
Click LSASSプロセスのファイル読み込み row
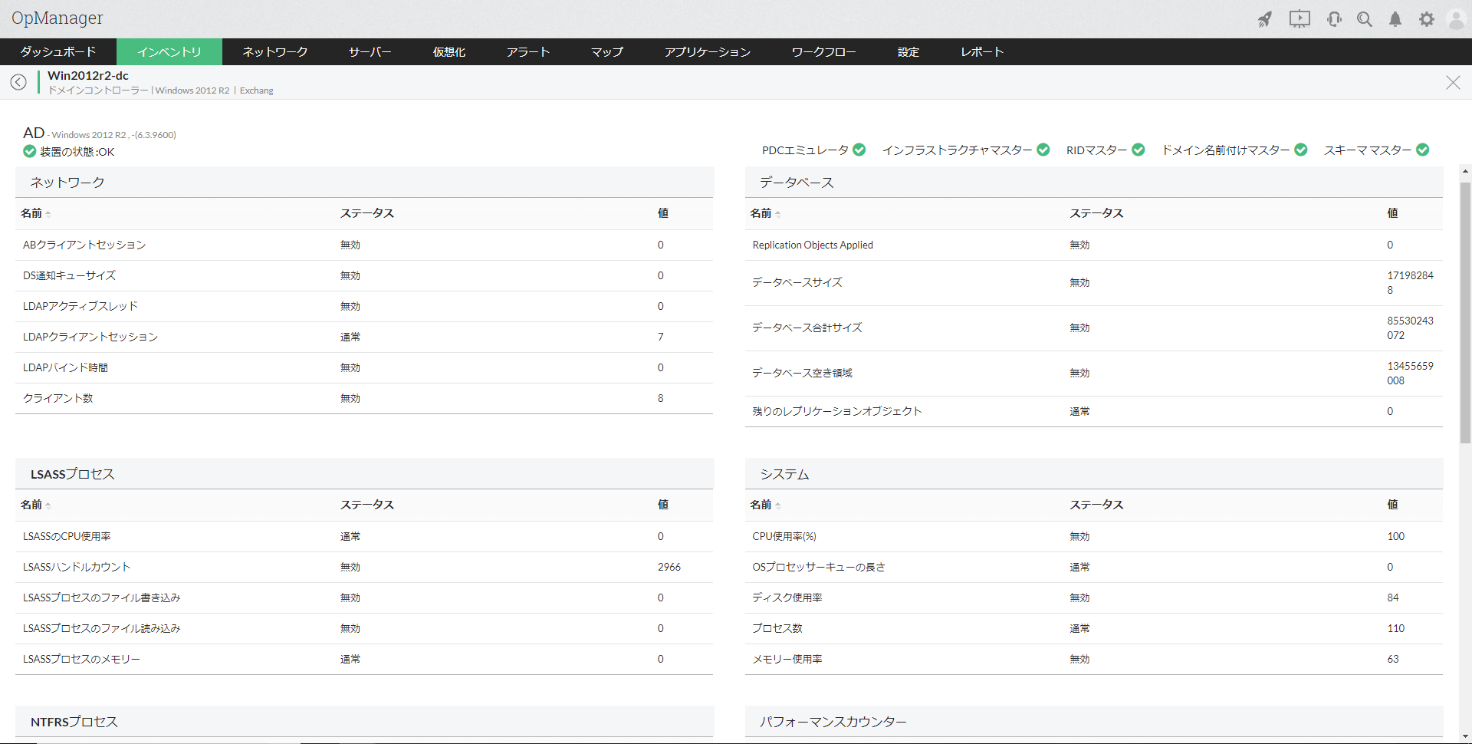click(364, 628)
